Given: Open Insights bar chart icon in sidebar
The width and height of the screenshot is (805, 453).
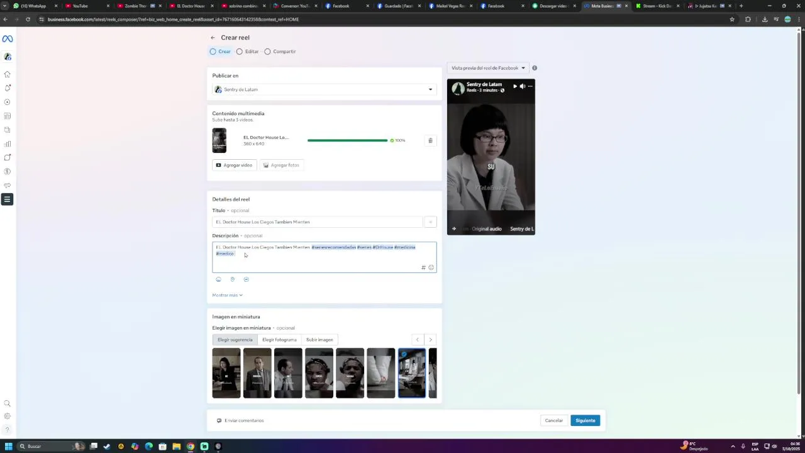Looking at the screenshot, I should [x=7, y=143].
